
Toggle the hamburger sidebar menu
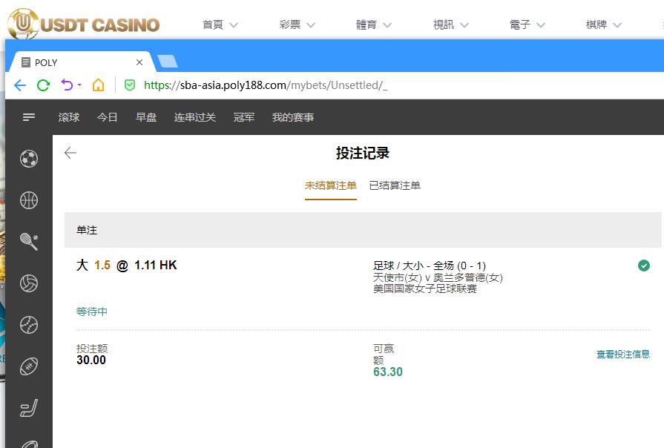click(29, 117)
